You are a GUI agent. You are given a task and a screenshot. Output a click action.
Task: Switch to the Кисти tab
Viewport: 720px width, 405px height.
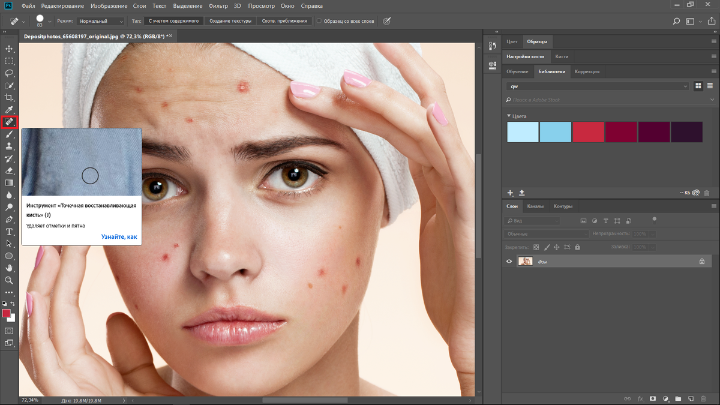tap(562, 56)
